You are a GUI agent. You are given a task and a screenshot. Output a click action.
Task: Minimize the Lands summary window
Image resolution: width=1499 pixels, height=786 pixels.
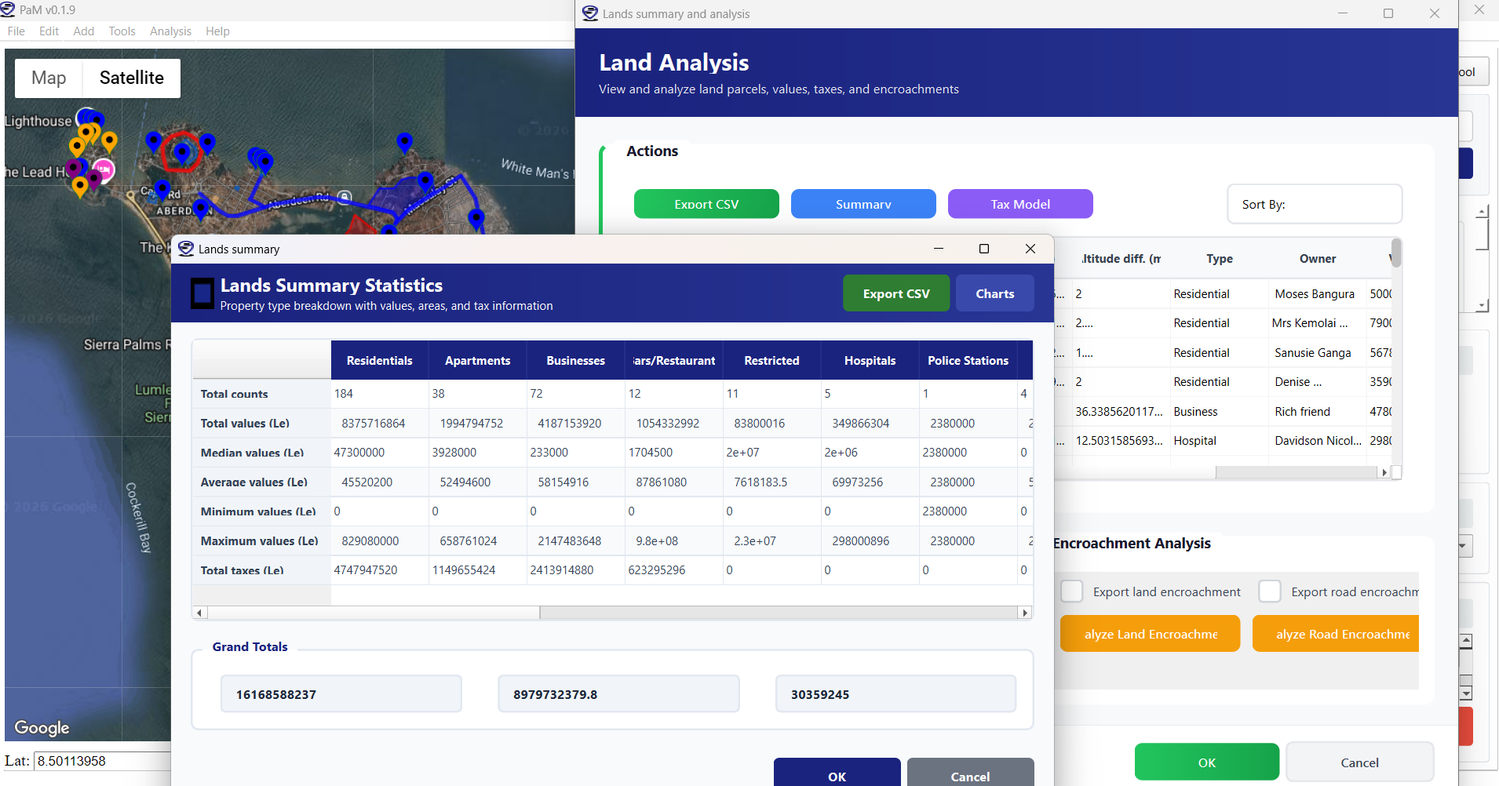[938, 249]
